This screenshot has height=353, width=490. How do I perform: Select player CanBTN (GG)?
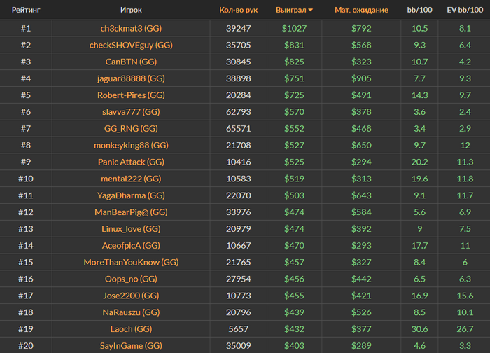[x=131, y=62]
